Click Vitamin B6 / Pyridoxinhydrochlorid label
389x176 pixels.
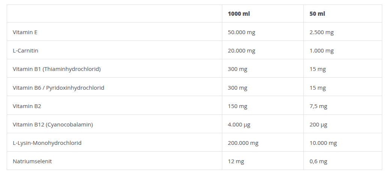point(59,88)
